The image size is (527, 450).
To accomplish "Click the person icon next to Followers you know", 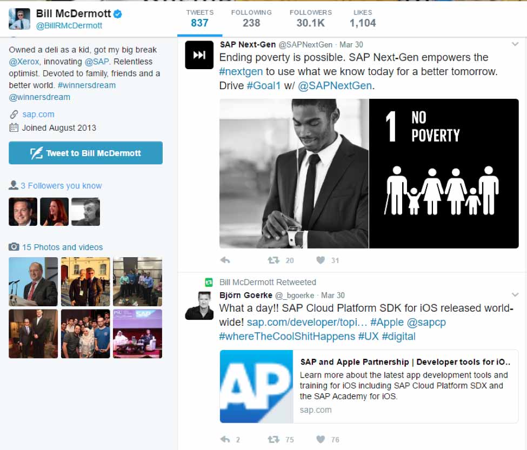I will point(14,185).
